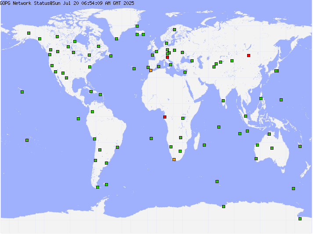
Task: Click the timestamp '06:54:09 AM GMT 2025'
Action: coord(108,3)
